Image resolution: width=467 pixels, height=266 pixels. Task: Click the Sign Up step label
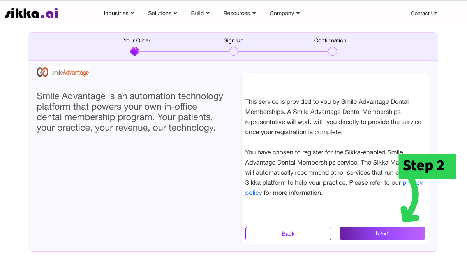(234, 40)
